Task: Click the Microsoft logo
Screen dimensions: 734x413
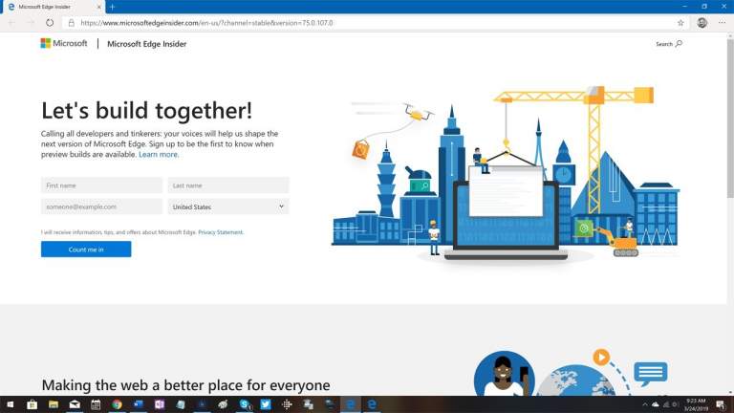Action: pyautogui.click(x=64, y=44)
